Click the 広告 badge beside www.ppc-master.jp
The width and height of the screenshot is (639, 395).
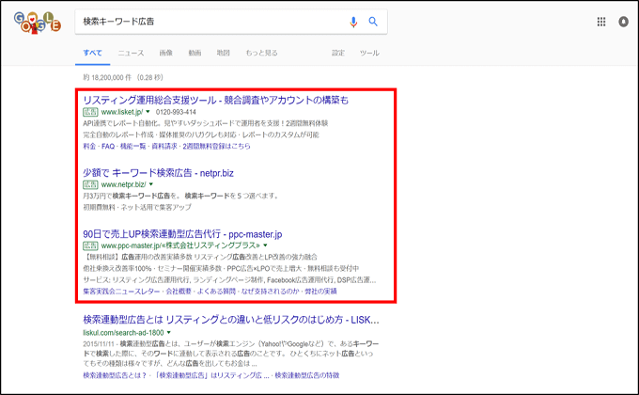[x=90, y=245]
